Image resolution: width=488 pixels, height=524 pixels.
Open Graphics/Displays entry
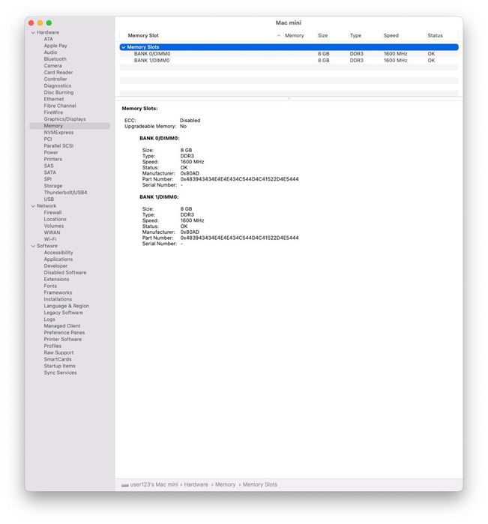[x=64, y=119]
